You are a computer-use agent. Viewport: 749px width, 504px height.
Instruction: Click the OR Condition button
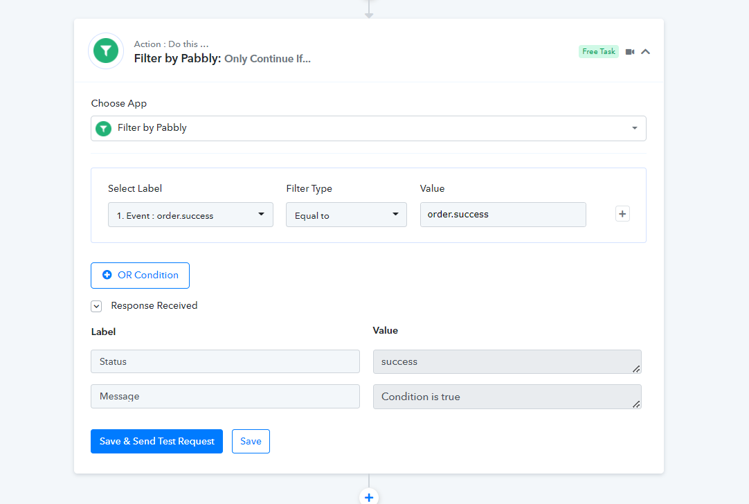[x=140, y=275]
